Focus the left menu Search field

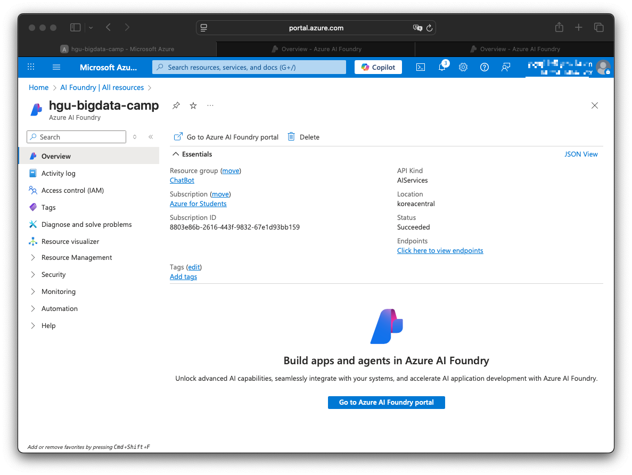76,137
